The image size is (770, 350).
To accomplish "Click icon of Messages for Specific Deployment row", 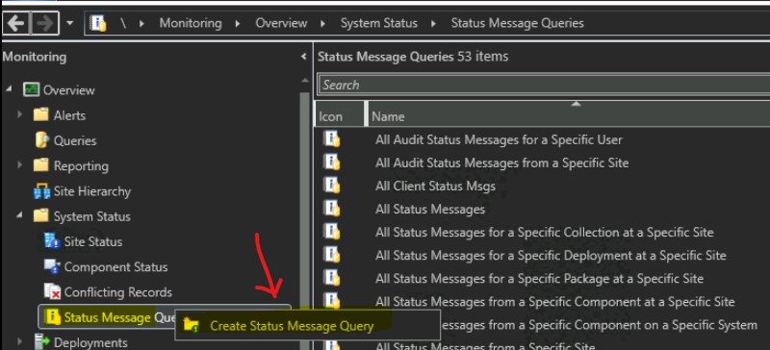I will pyautogui.click(x=331, y=255).
